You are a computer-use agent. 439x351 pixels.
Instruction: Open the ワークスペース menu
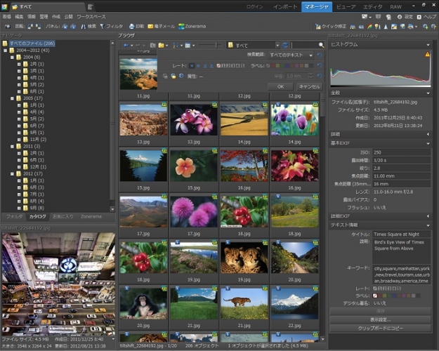91,17
